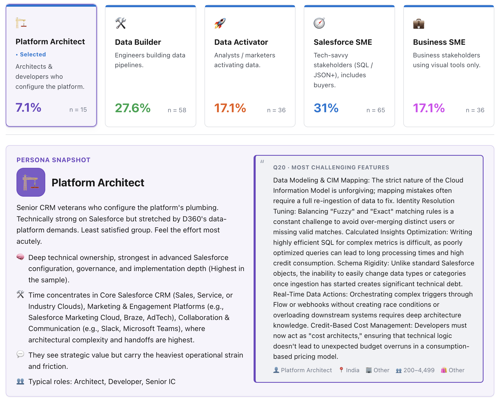Screen dimensions: 500x400
Task: Click the briefcase icon for Business SME
Action: [x=418, y=23]
